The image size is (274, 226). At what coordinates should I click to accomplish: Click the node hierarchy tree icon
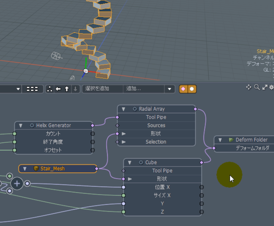click(50, 89)
